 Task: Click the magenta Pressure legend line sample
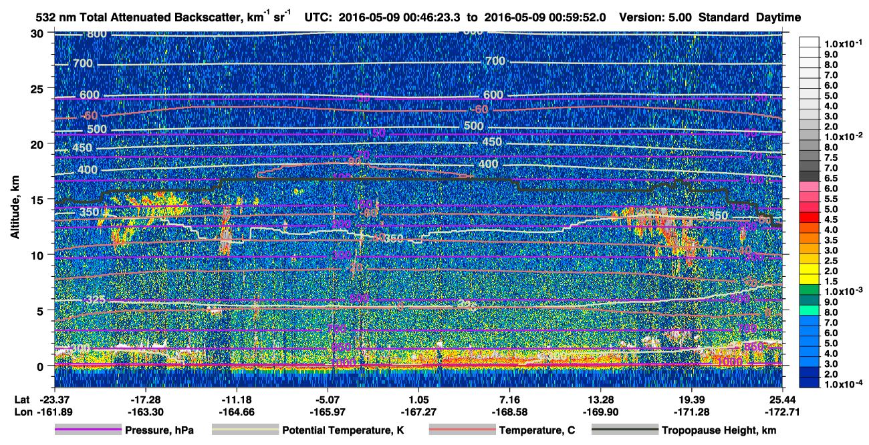(88, 430)
